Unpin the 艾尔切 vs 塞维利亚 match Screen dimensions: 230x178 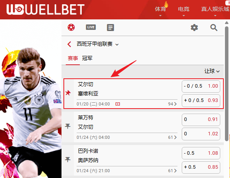click(x=68, y=93)
